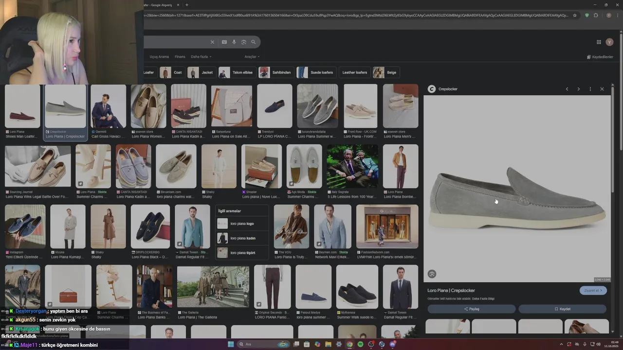Open the FashionNetwork LVMH storefront thumbnail

tap(387, 227)
